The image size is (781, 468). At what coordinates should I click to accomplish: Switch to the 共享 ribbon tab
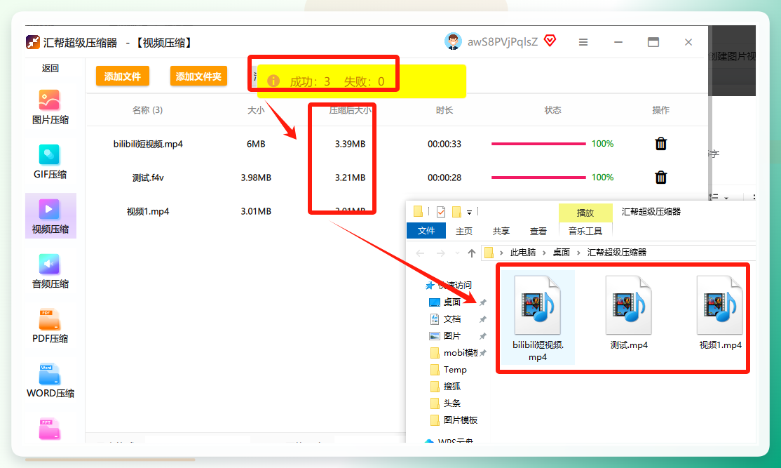(x=501, y=232)
